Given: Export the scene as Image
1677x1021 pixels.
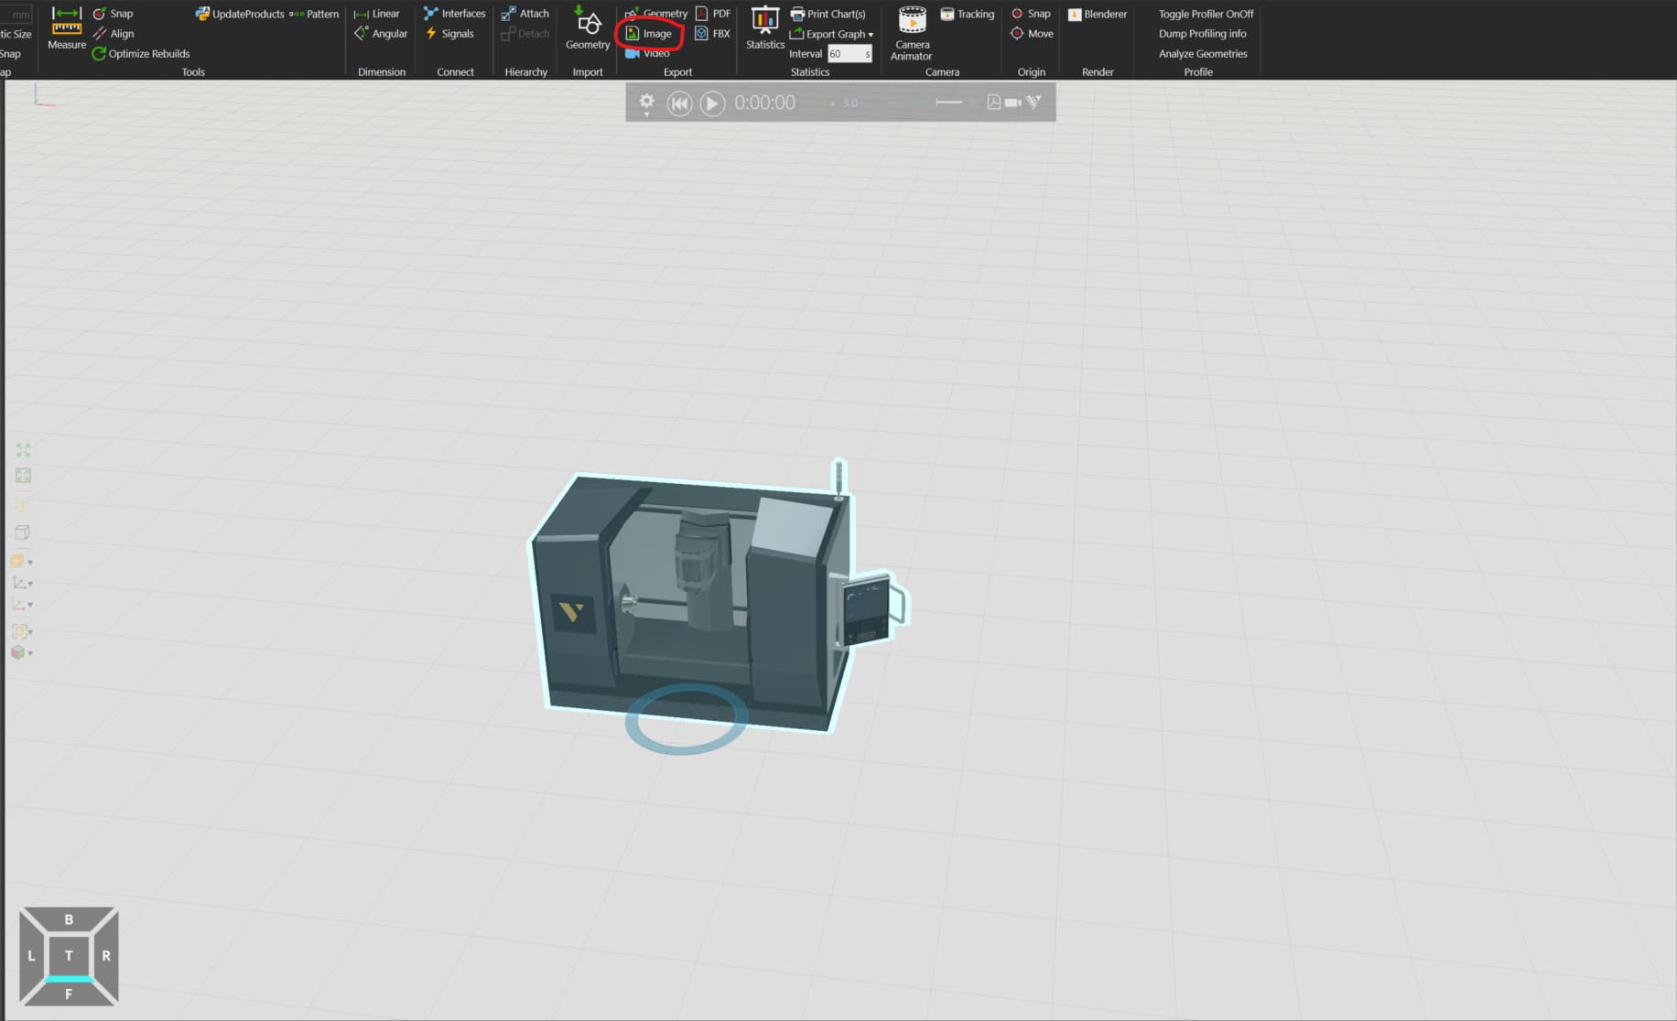Looking at the screenshot, I should tap(649, 34).
